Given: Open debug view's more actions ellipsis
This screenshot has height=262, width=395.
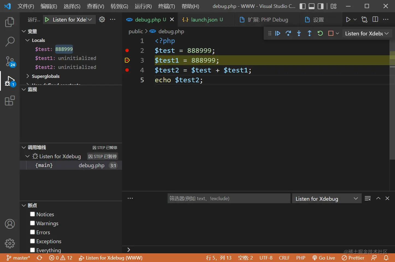Looking at the screenshot, I should [112, 19].
